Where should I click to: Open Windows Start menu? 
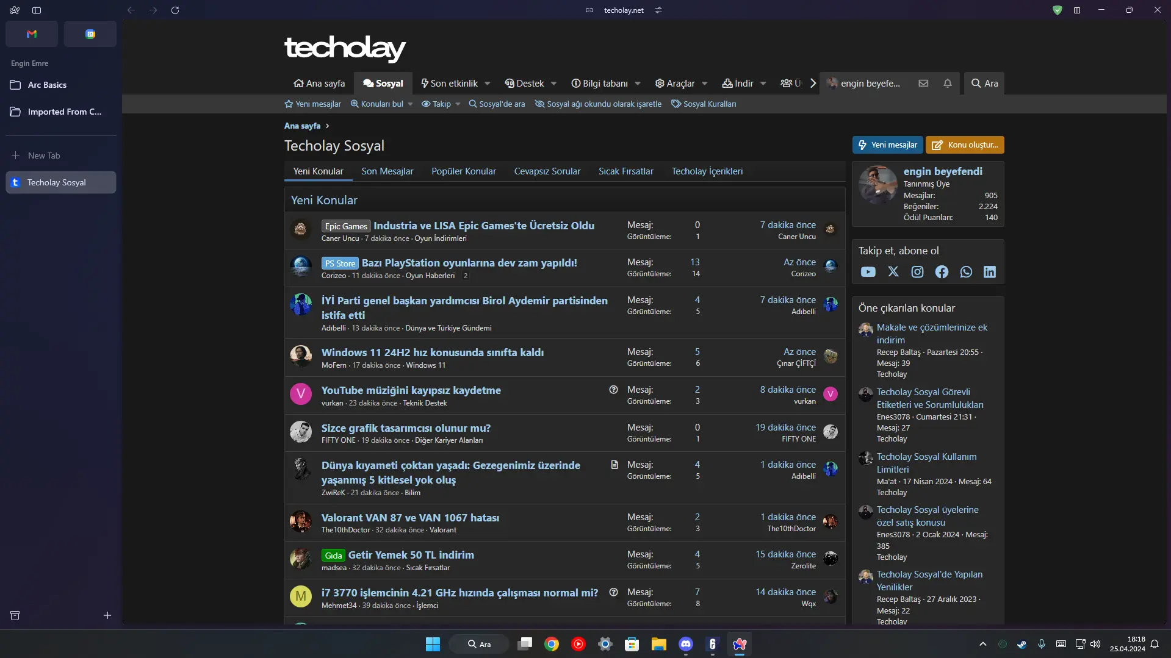[433, 645]
